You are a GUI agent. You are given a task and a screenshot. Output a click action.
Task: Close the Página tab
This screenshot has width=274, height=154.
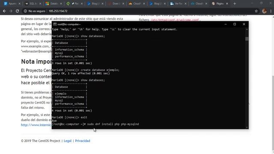tap(227, 4)
